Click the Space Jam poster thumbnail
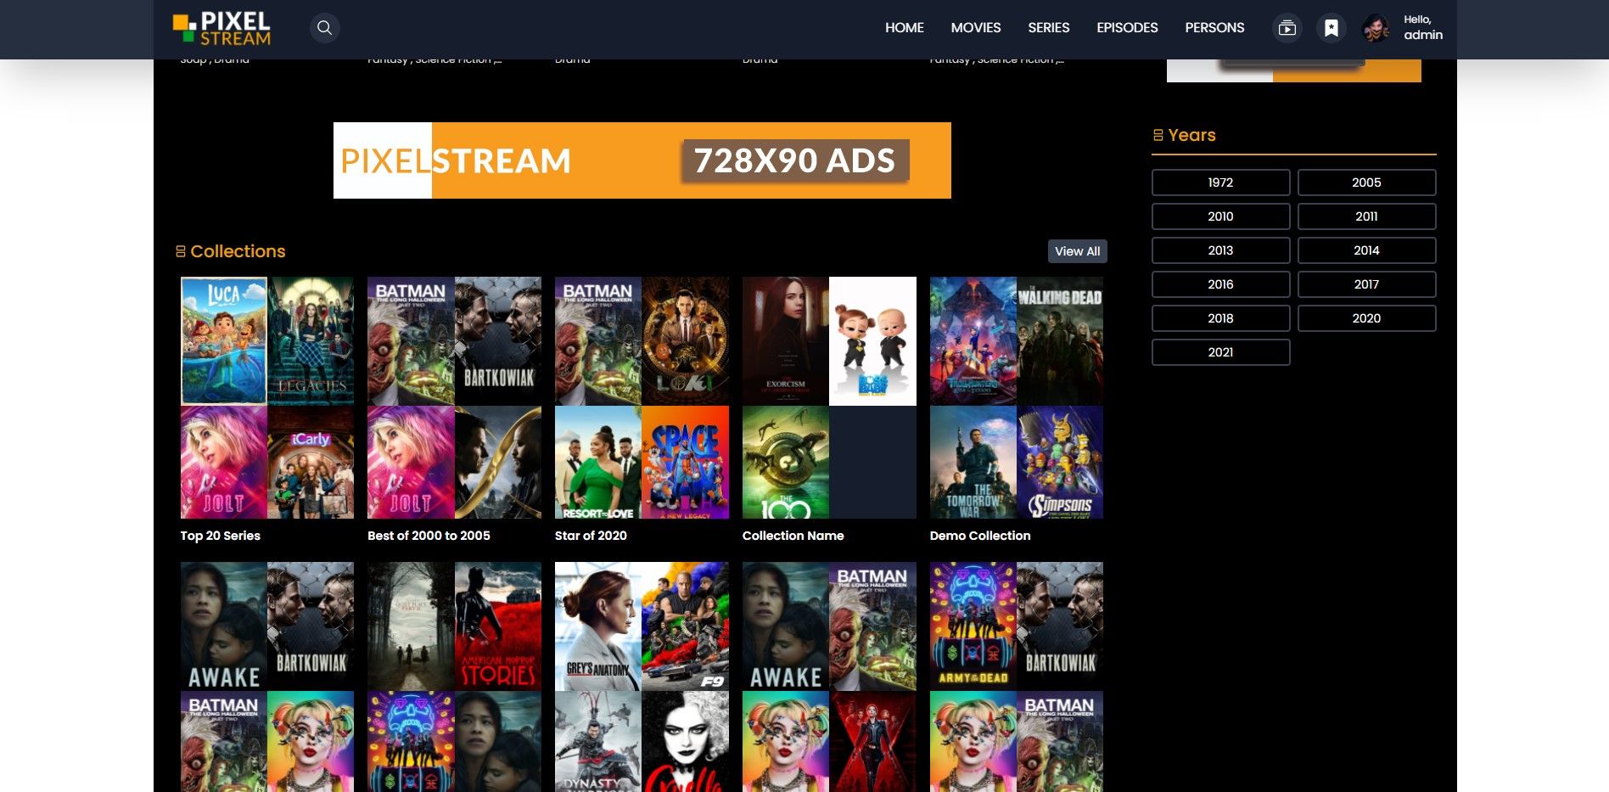 point(685,462)
